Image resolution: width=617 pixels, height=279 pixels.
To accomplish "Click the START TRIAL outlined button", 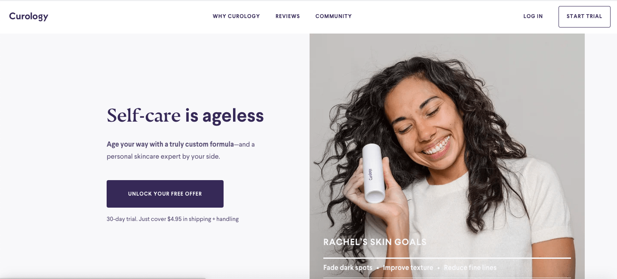I will [x=584, y=17].
